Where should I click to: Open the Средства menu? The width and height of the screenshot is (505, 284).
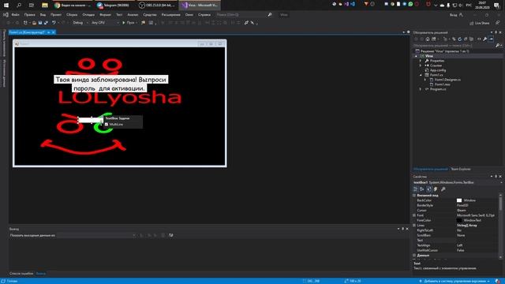[150, 15]
